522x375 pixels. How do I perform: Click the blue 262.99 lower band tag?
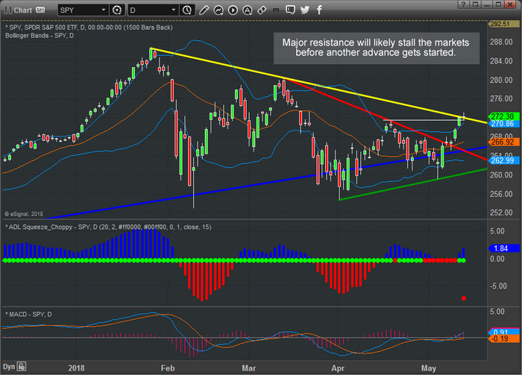point(503,160)
